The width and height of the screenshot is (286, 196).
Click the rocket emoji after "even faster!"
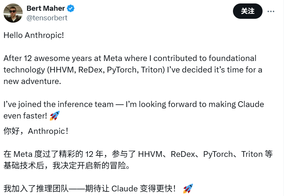click(55, 115)
